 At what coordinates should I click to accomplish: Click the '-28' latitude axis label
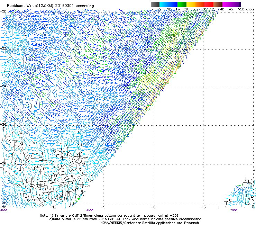[3, 163]
